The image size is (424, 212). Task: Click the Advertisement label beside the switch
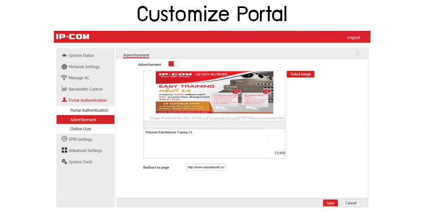coord(150,64)
